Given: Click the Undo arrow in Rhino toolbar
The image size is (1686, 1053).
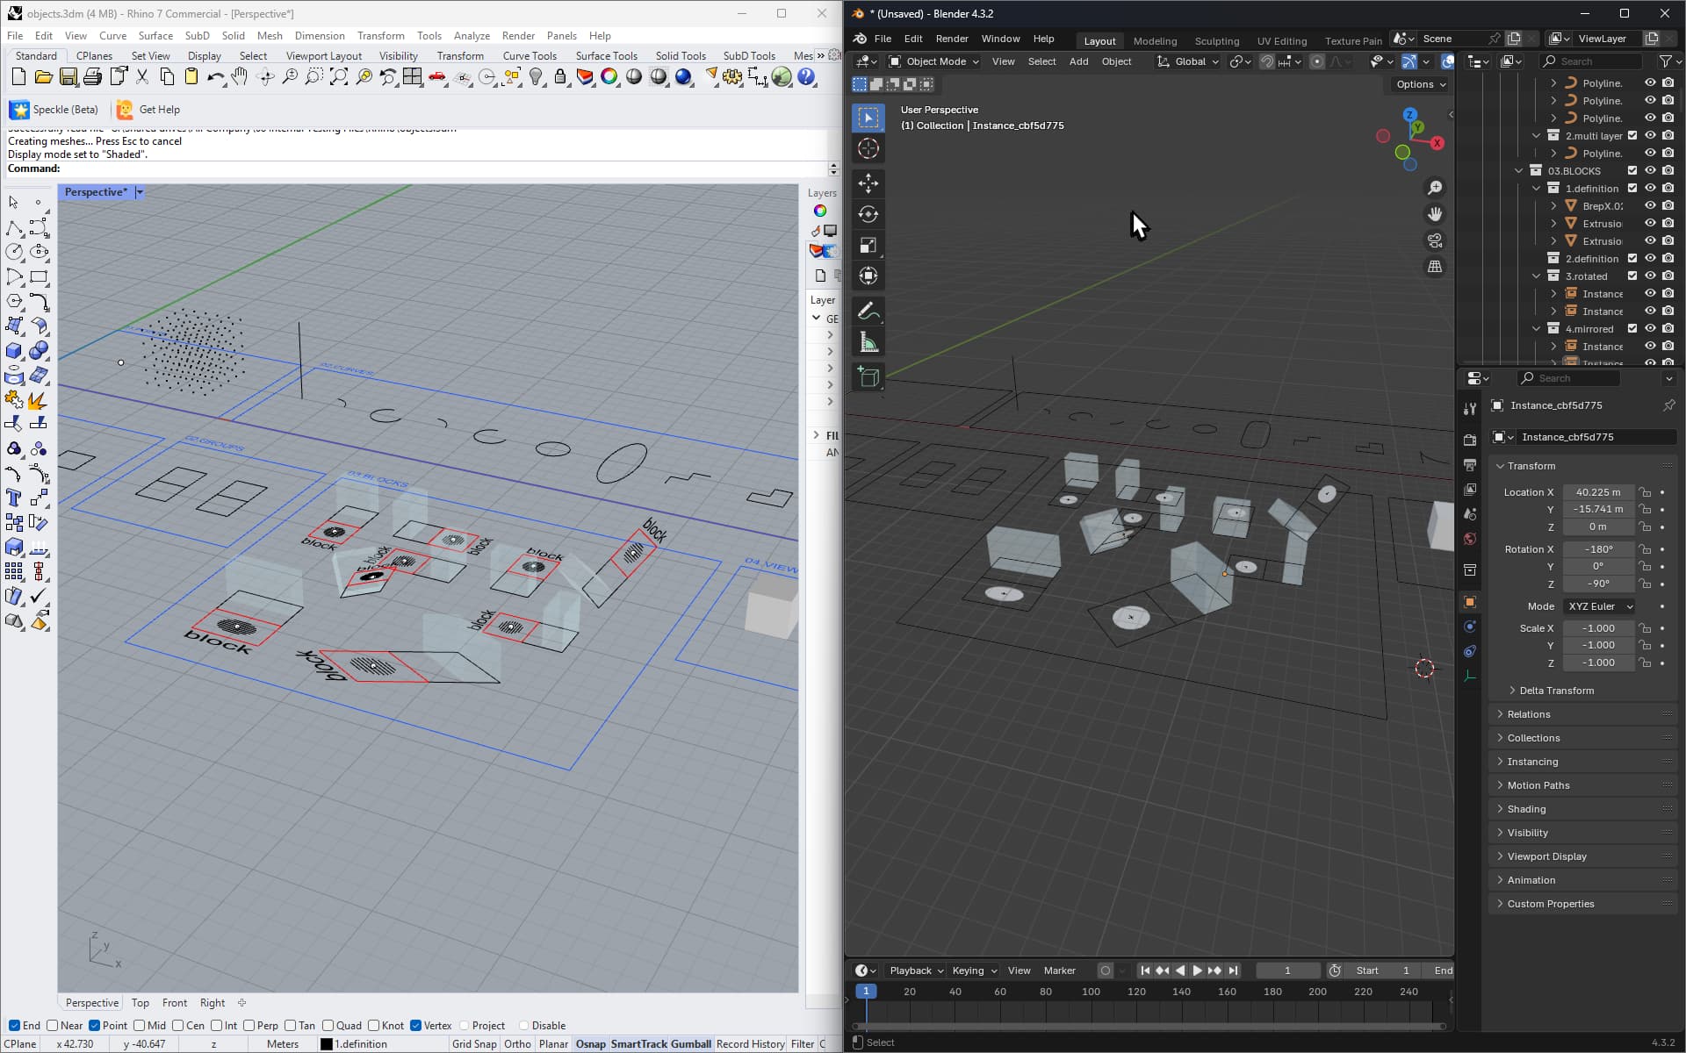Looking at the screenshot, I should 215,77.
